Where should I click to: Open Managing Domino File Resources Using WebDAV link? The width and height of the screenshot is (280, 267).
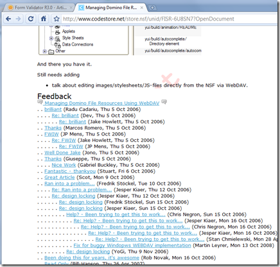(x=101, y=103)
